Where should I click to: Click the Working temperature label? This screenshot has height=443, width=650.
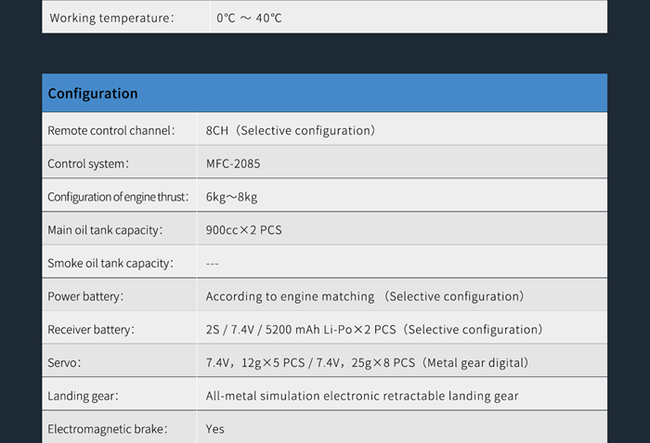click(111, 18)
